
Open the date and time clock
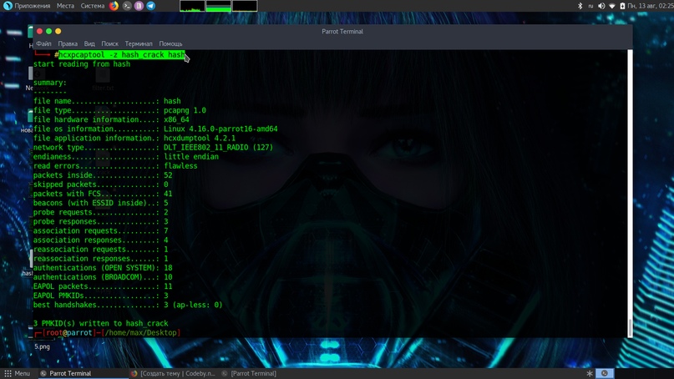pos(650,6)
